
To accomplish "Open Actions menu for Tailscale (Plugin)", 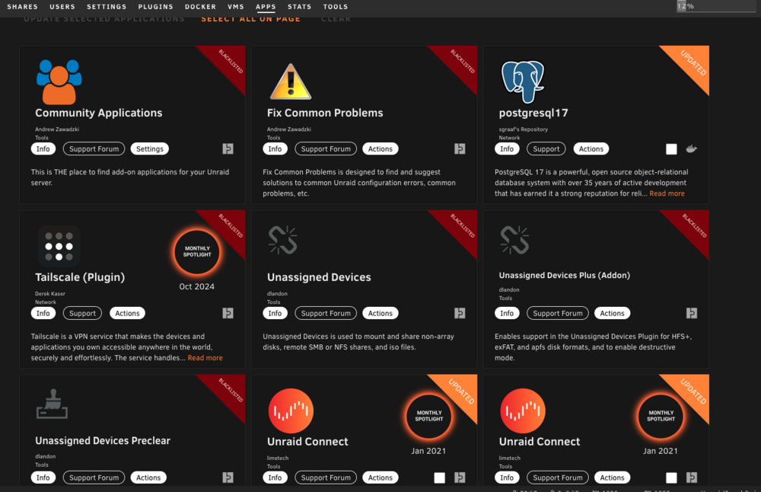I will (127, 313).
